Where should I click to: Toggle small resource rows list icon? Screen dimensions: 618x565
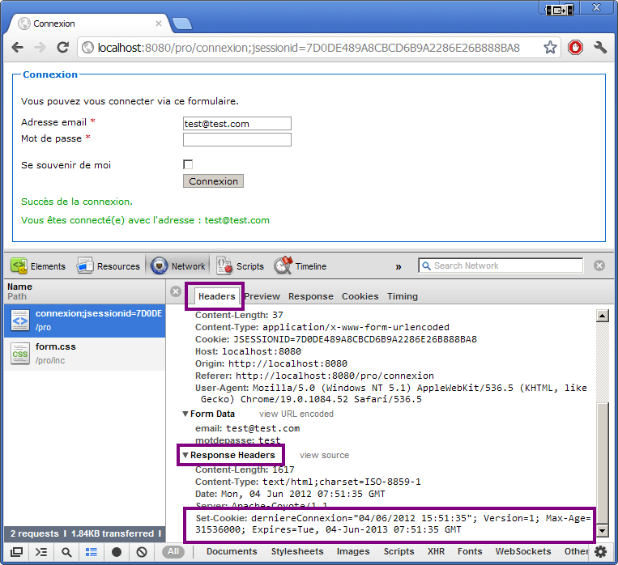(92, 552)
